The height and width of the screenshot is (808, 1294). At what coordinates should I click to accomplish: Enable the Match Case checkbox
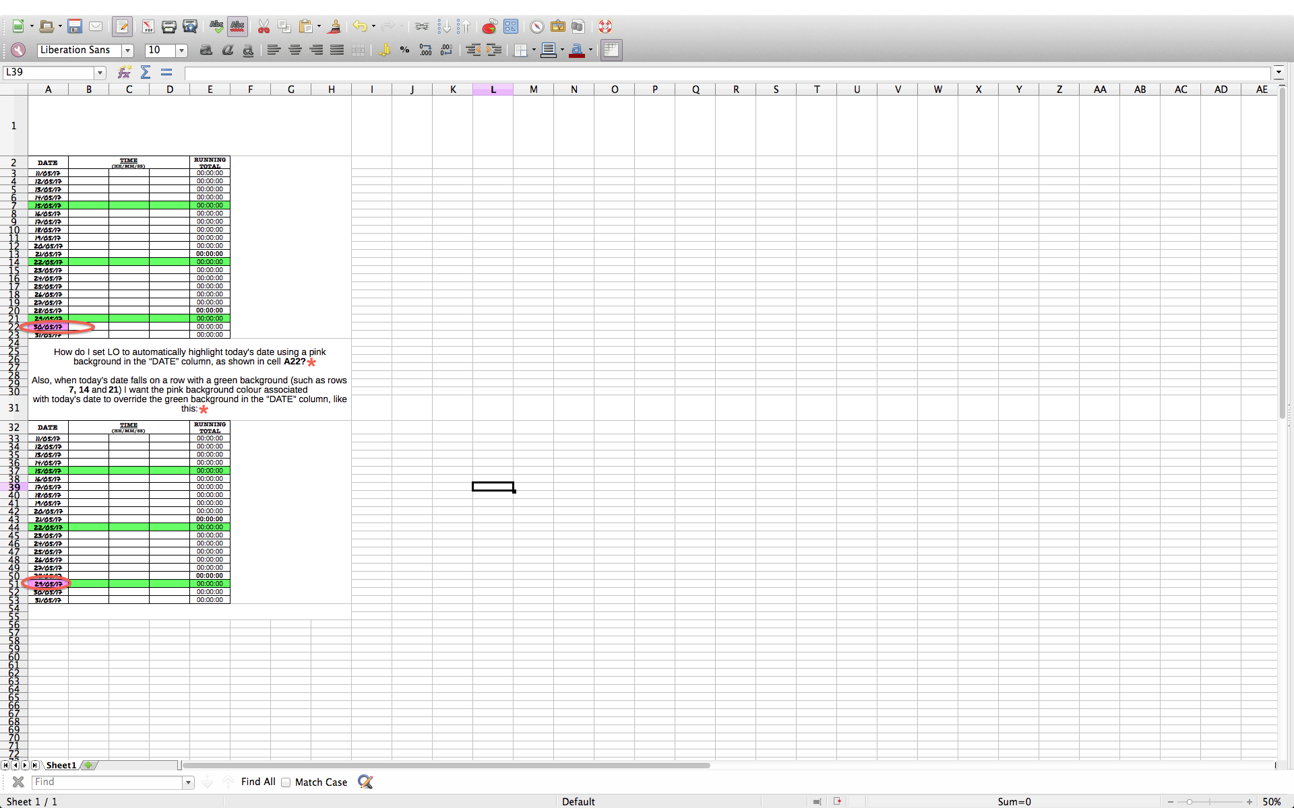(286, 782)
